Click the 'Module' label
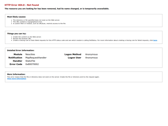 pyautogui.click(x=18, y=54)
